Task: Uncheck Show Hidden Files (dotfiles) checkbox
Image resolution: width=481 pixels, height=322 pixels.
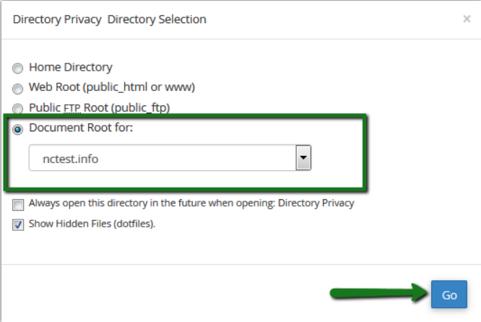Action: (x=18, y=225)
